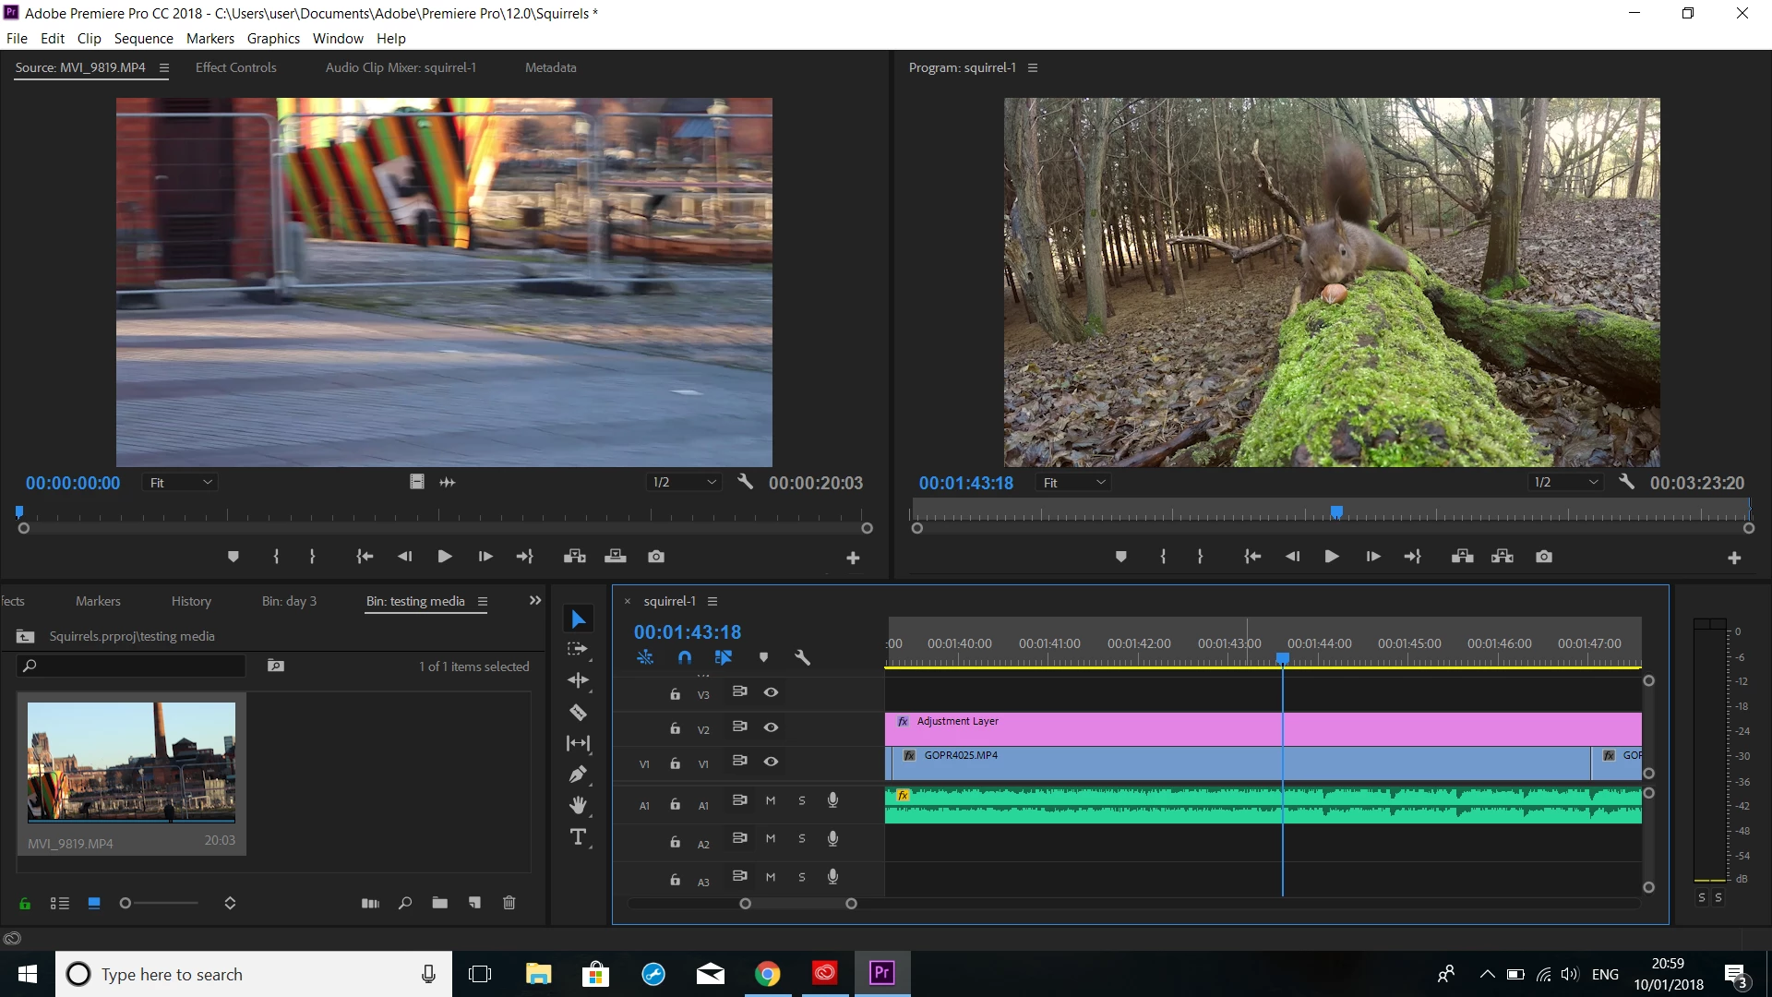This screenshot has height=997, width=1772.
Task: Play the Program monitor sequence
Action: (1331, 557)
